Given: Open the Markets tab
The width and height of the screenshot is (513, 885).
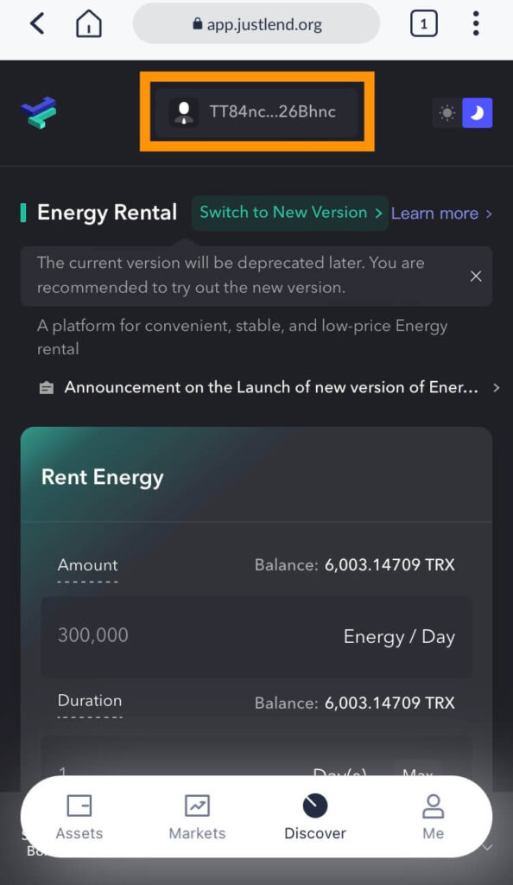Looking at the screenshot, I should coord(197,817).
